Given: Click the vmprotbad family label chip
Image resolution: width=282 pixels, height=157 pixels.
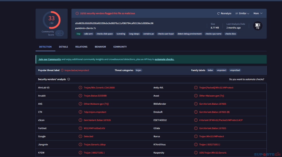Looking at the screenshot, I should [x=235, y=70].
